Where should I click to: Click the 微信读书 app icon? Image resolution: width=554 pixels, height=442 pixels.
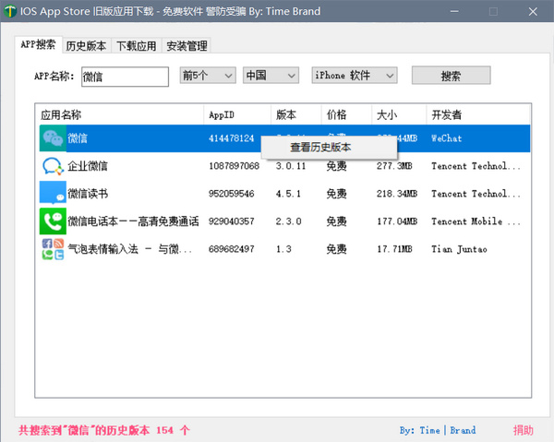pyautogui.click(x=52, y=194)
